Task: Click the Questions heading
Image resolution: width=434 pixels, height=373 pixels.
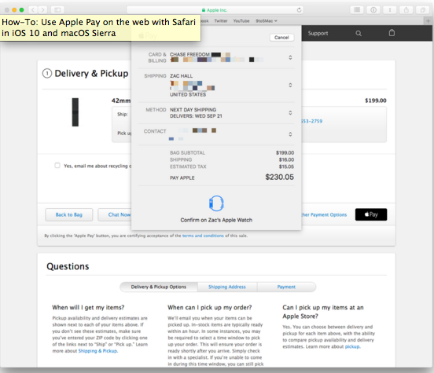Action: coord(68,266)
